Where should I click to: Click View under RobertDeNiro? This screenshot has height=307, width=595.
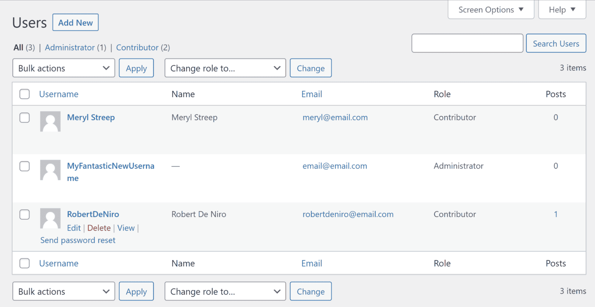coord(126,228)
